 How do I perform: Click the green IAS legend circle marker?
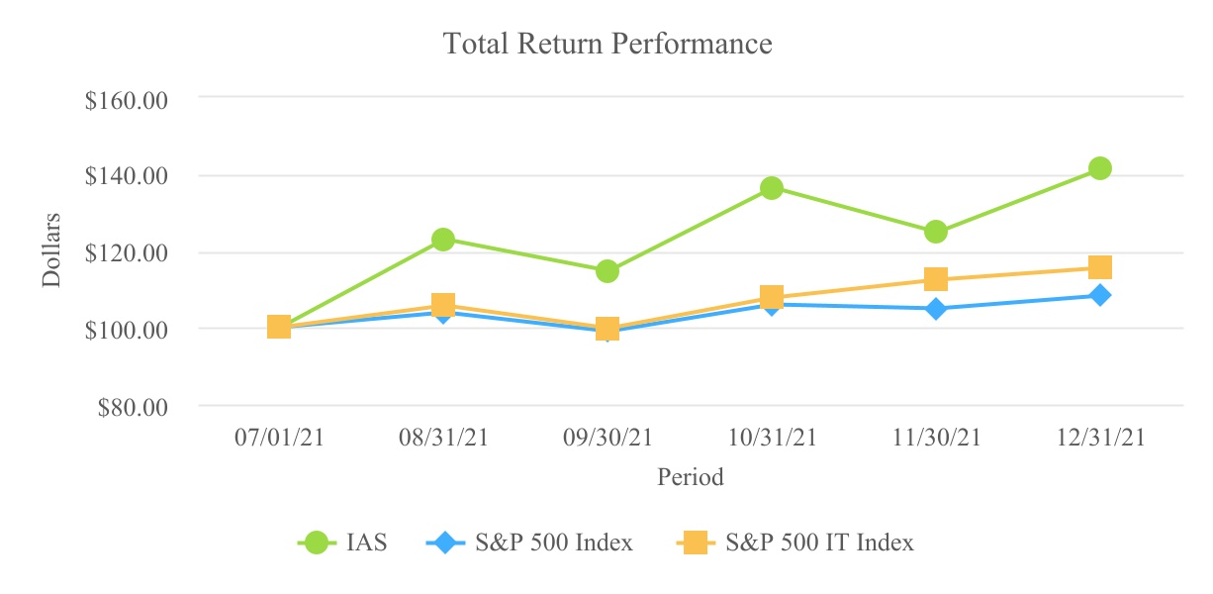click(317, 543)
